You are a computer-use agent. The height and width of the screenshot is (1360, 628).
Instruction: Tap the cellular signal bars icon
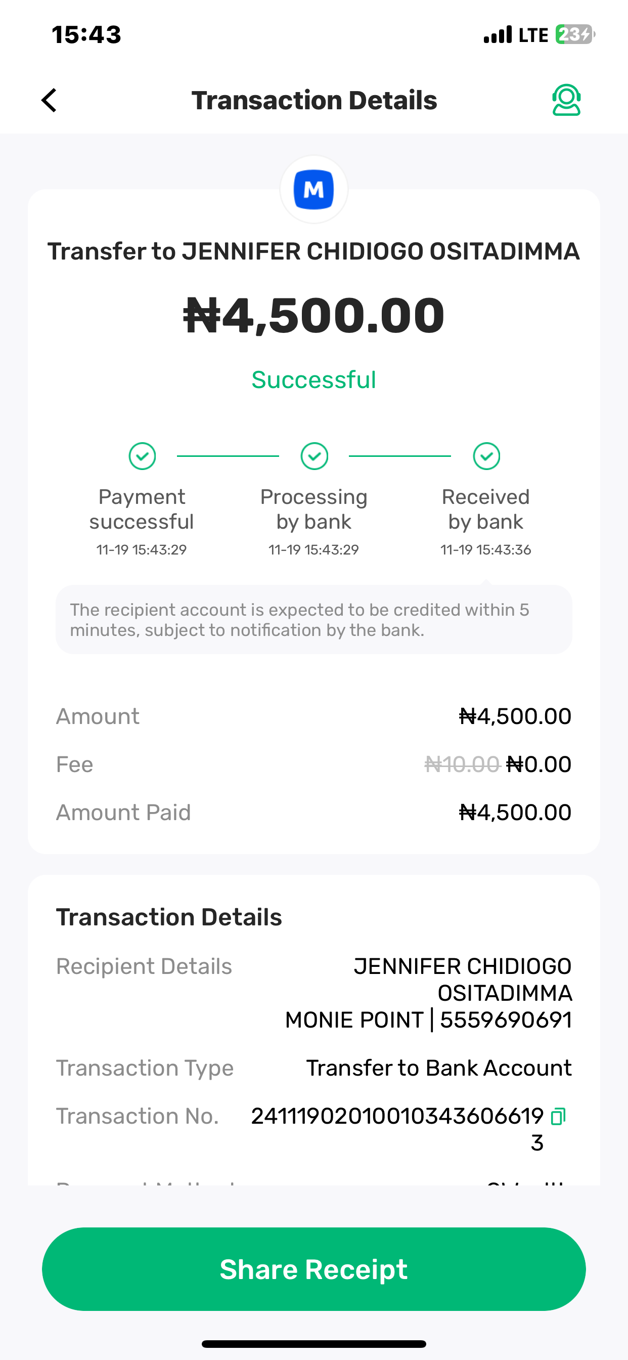(498, 35)
